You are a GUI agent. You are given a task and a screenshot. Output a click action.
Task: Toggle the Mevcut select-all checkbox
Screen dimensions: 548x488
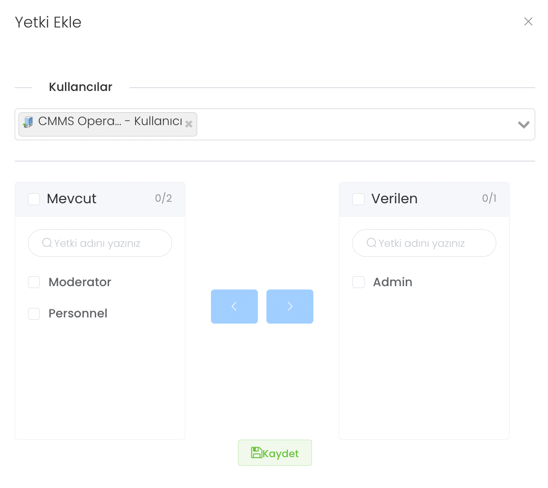point(34,199)
